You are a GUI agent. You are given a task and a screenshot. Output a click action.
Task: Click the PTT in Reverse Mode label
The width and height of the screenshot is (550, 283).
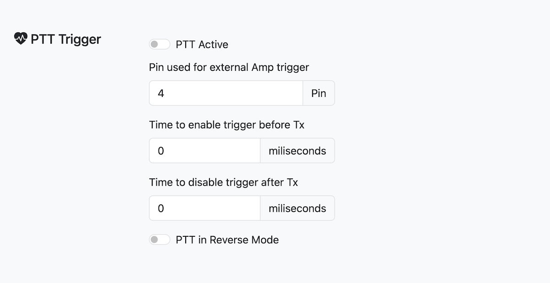pyautogui.click(x=227, y=240)
